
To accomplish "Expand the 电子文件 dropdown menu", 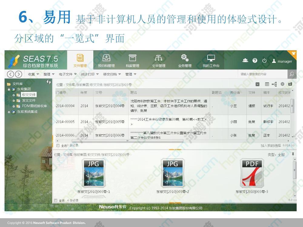I will tap(68, 74).
